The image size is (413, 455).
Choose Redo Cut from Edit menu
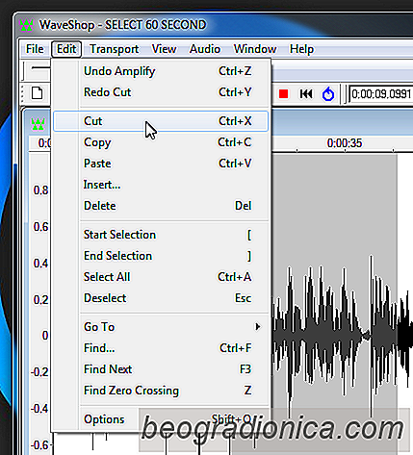tap(161, 92)
